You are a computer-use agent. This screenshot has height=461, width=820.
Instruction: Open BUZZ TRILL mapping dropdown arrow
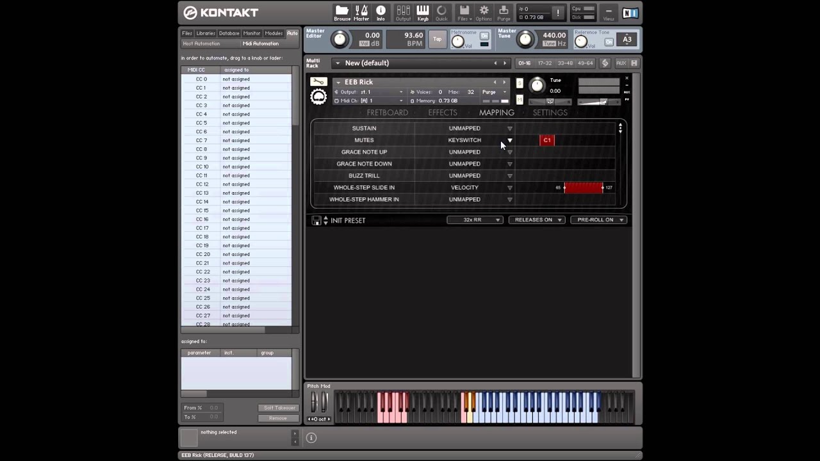tap(510, 176)
